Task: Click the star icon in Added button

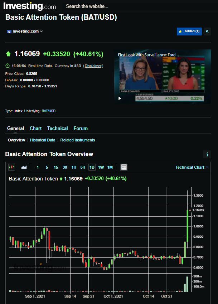Action: 180,31
